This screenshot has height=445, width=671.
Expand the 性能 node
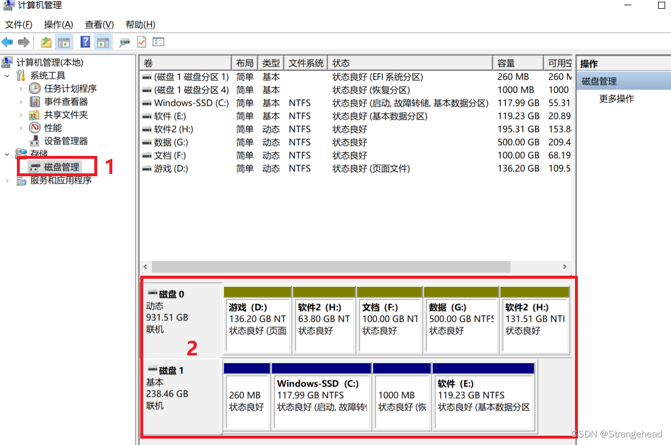(x=21, y=128)
